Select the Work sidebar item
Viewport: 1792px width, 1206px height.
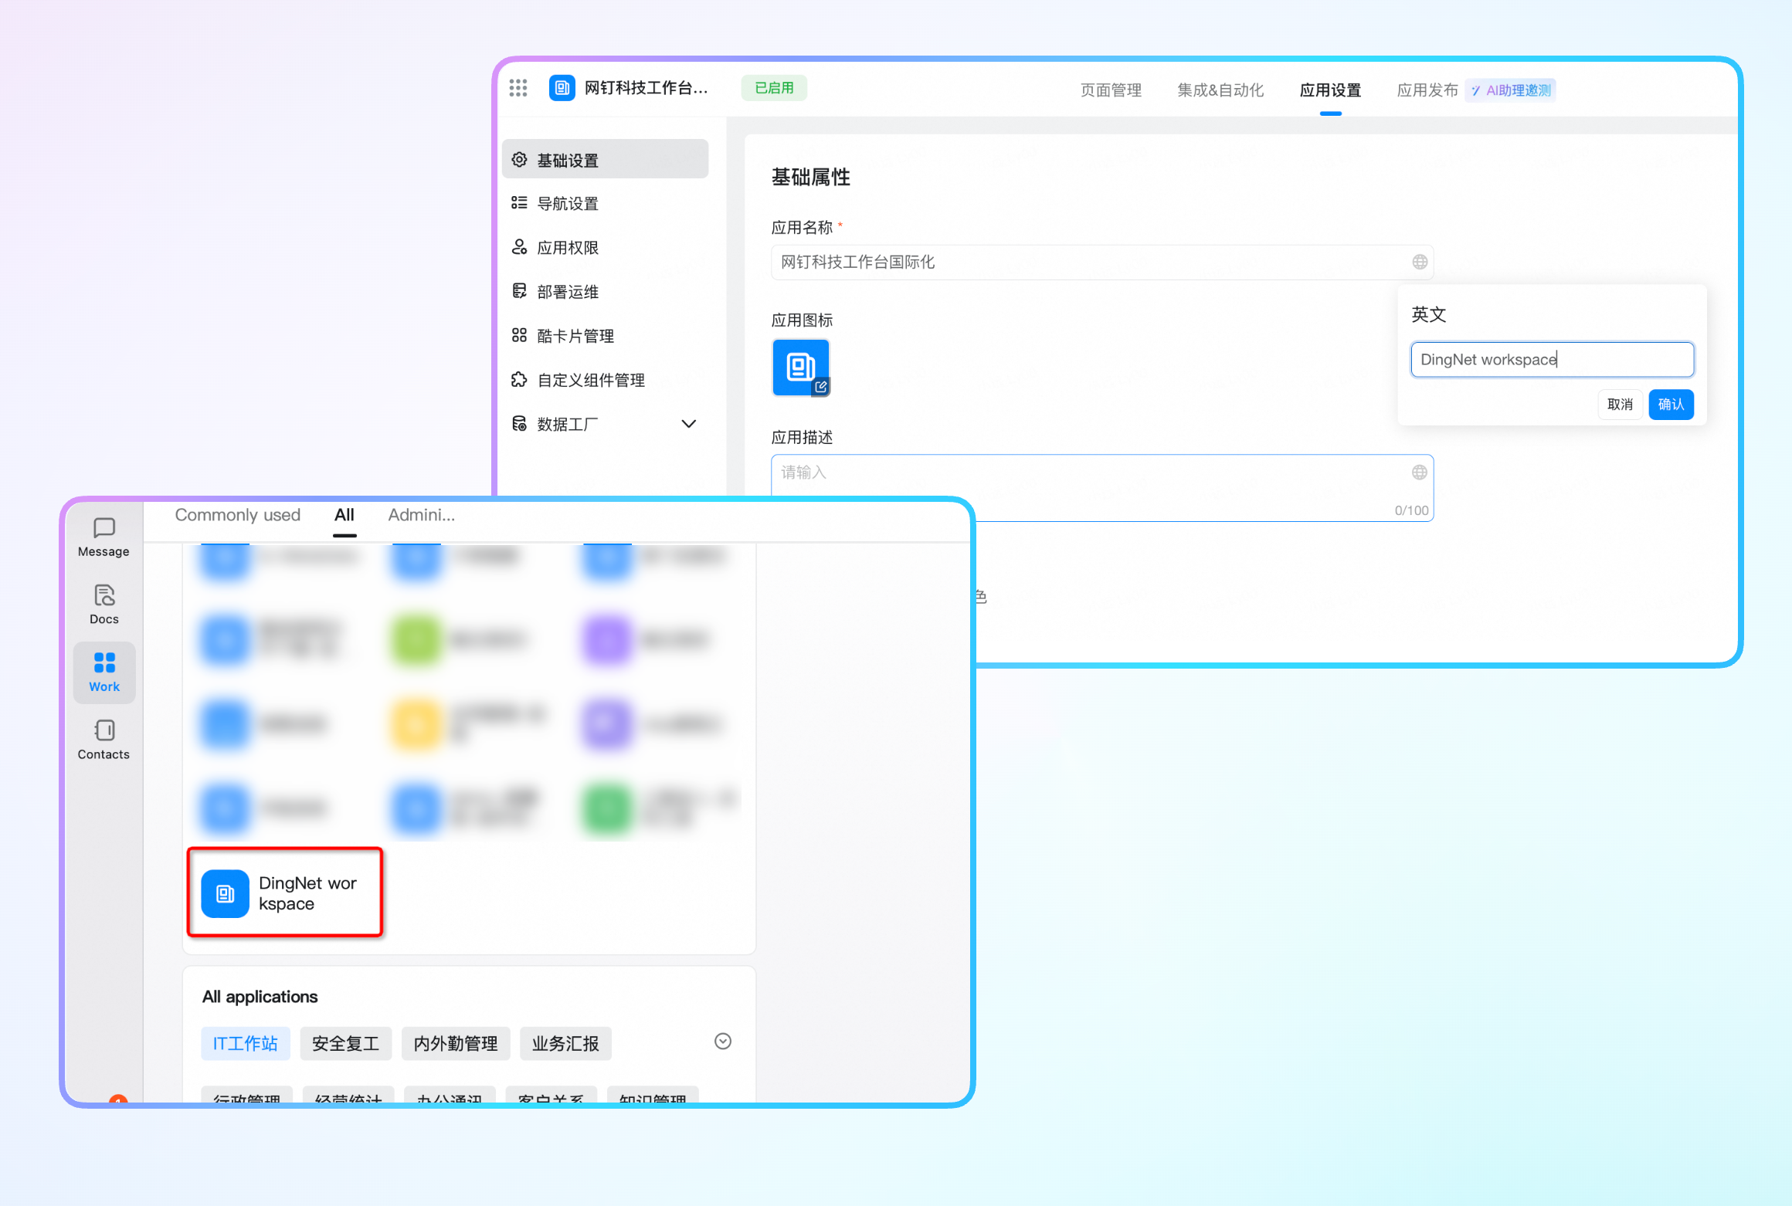(104, 672)
